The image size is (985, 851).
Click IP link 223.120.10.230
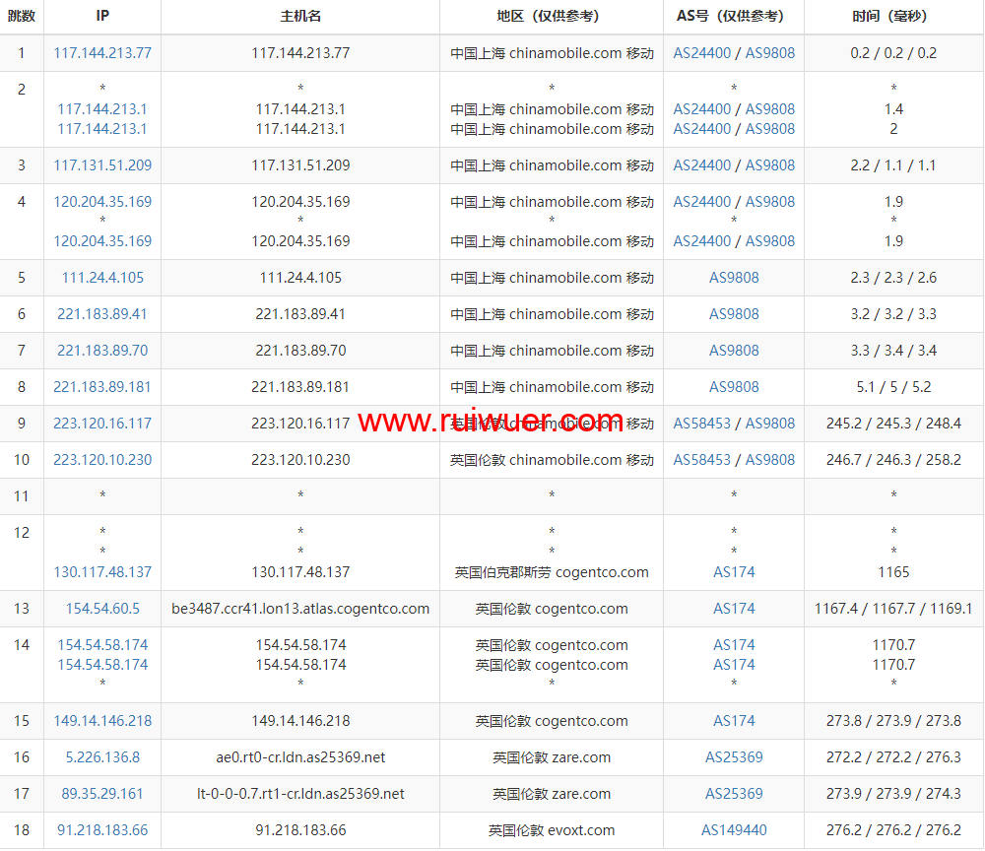102,460
